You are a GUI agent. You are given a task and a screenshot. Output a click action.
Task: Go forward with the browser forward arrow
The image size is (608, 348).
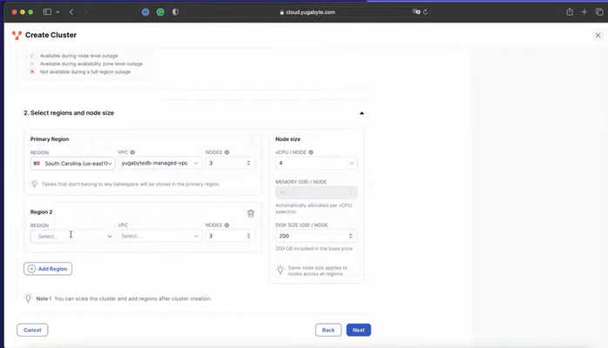click(x=85, y=12)
